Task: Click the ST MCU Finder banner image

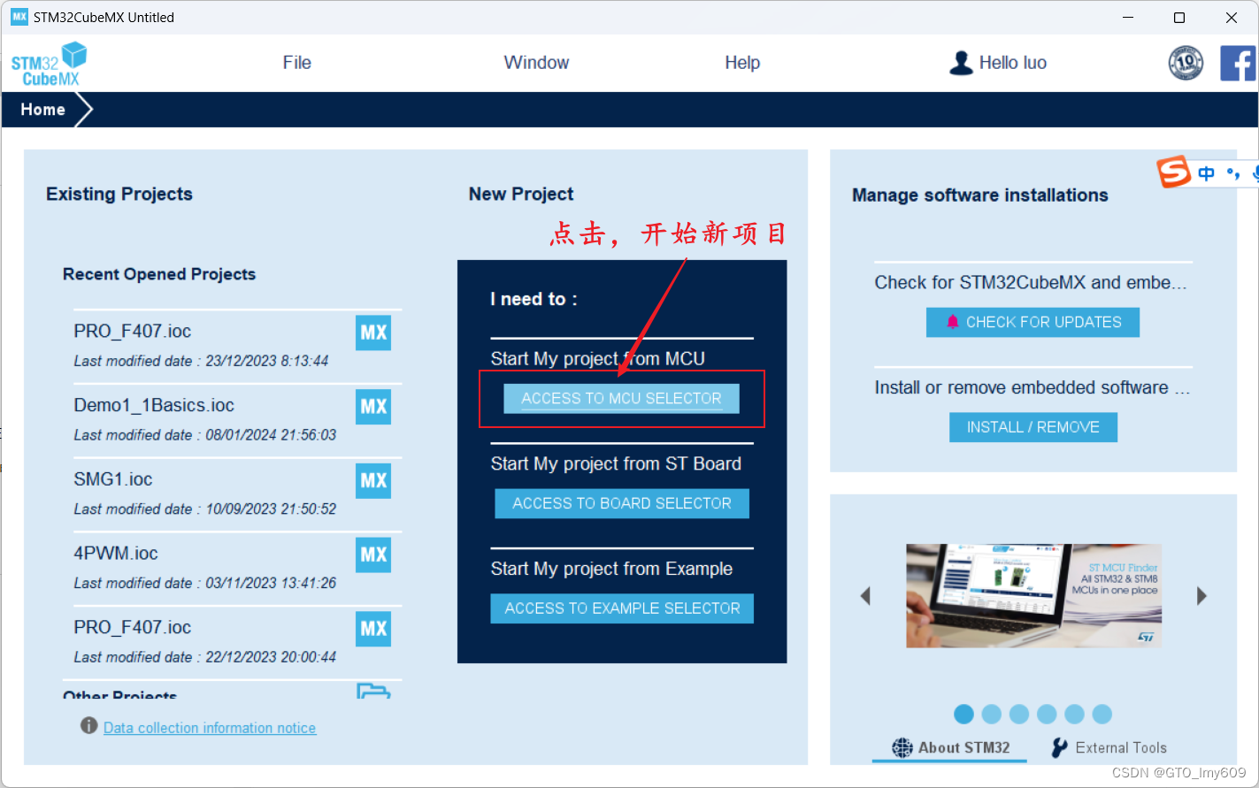Action: point(1033,596)
